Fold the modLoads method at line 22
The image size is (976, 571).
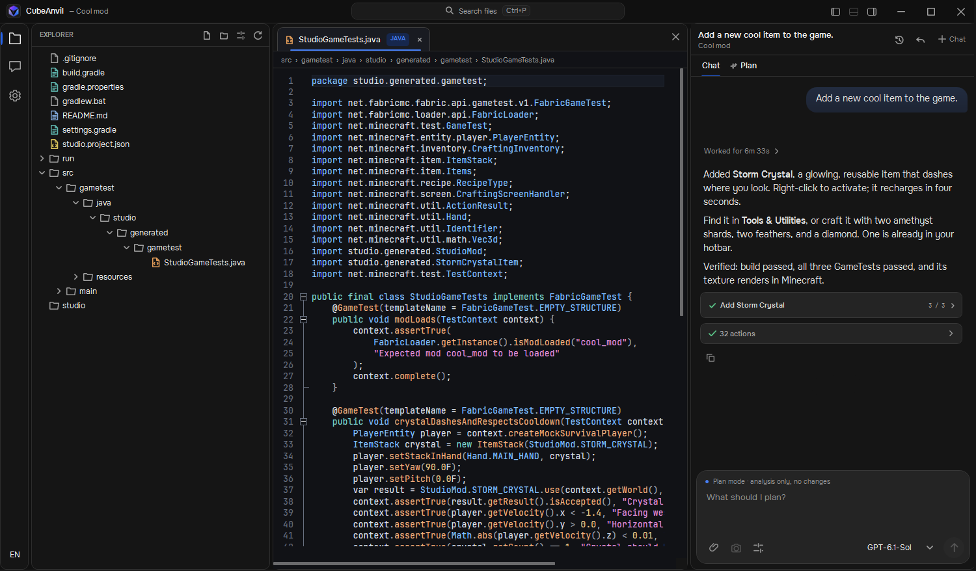coord(303,319)
